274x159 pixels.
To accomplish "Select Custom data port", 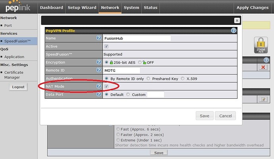I will coord(128,94).
